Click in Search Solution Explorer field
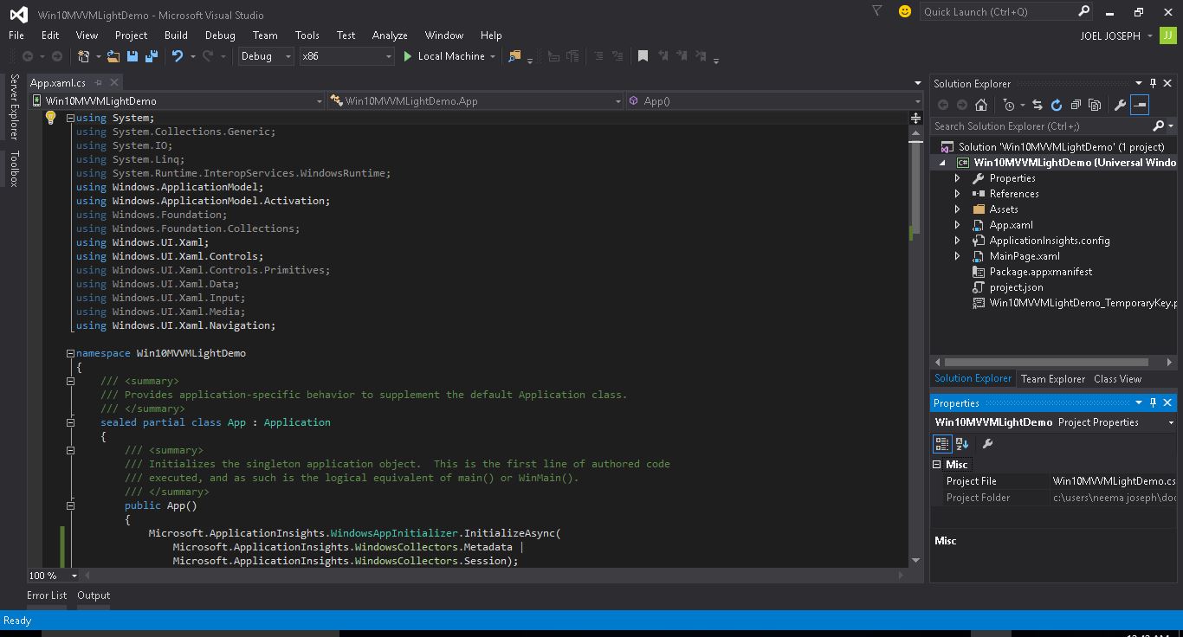Viewport: 1183px width, 637px height. [x=1042, y=126]
